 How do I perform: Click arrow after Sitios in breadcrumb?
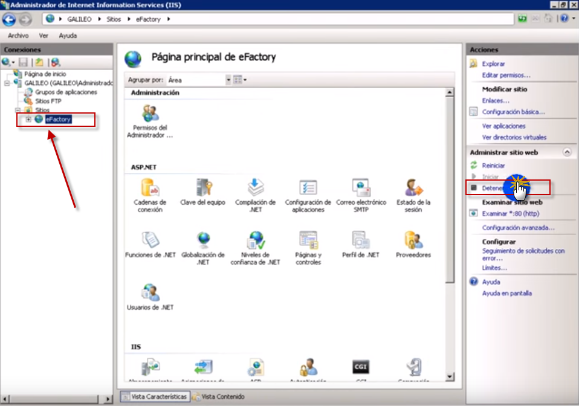coord(129,19)
